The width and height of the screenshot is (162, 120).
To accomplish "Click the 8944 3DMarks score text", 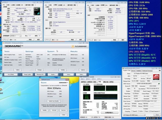I will point(54,88).
